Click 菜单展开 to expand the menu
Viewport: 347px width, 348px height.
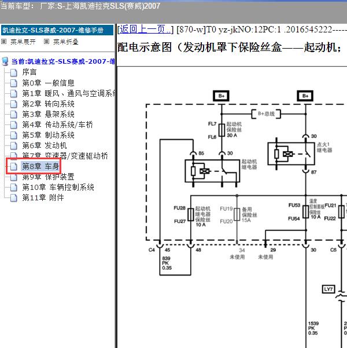[x=23, y=42]
